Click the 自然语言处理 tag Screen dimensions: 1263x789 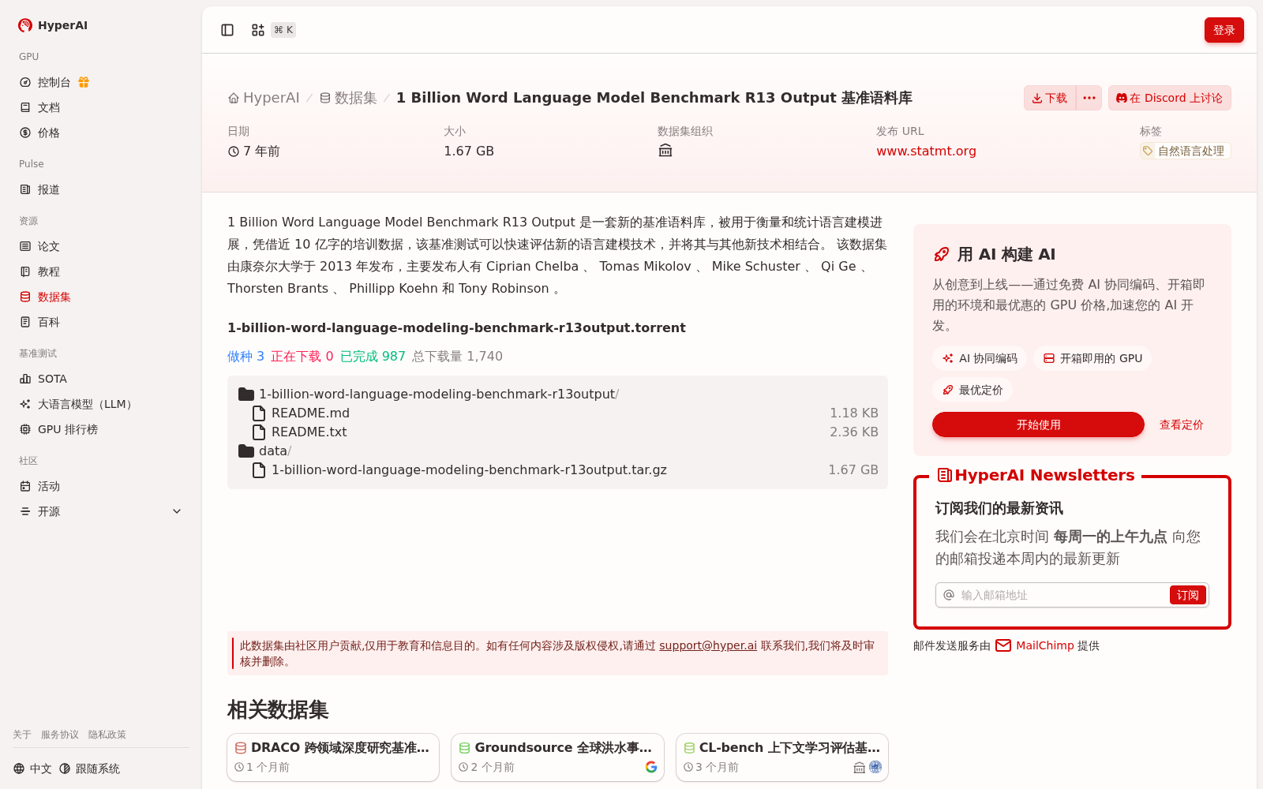1185,151
